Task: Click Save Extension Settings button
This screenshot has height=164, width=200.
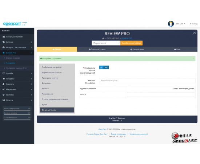Action: coord(131,43)
